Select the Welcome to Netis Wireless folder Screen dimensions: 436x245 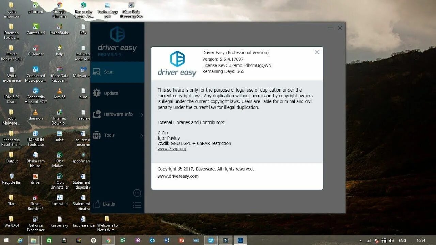click(107, 224)
